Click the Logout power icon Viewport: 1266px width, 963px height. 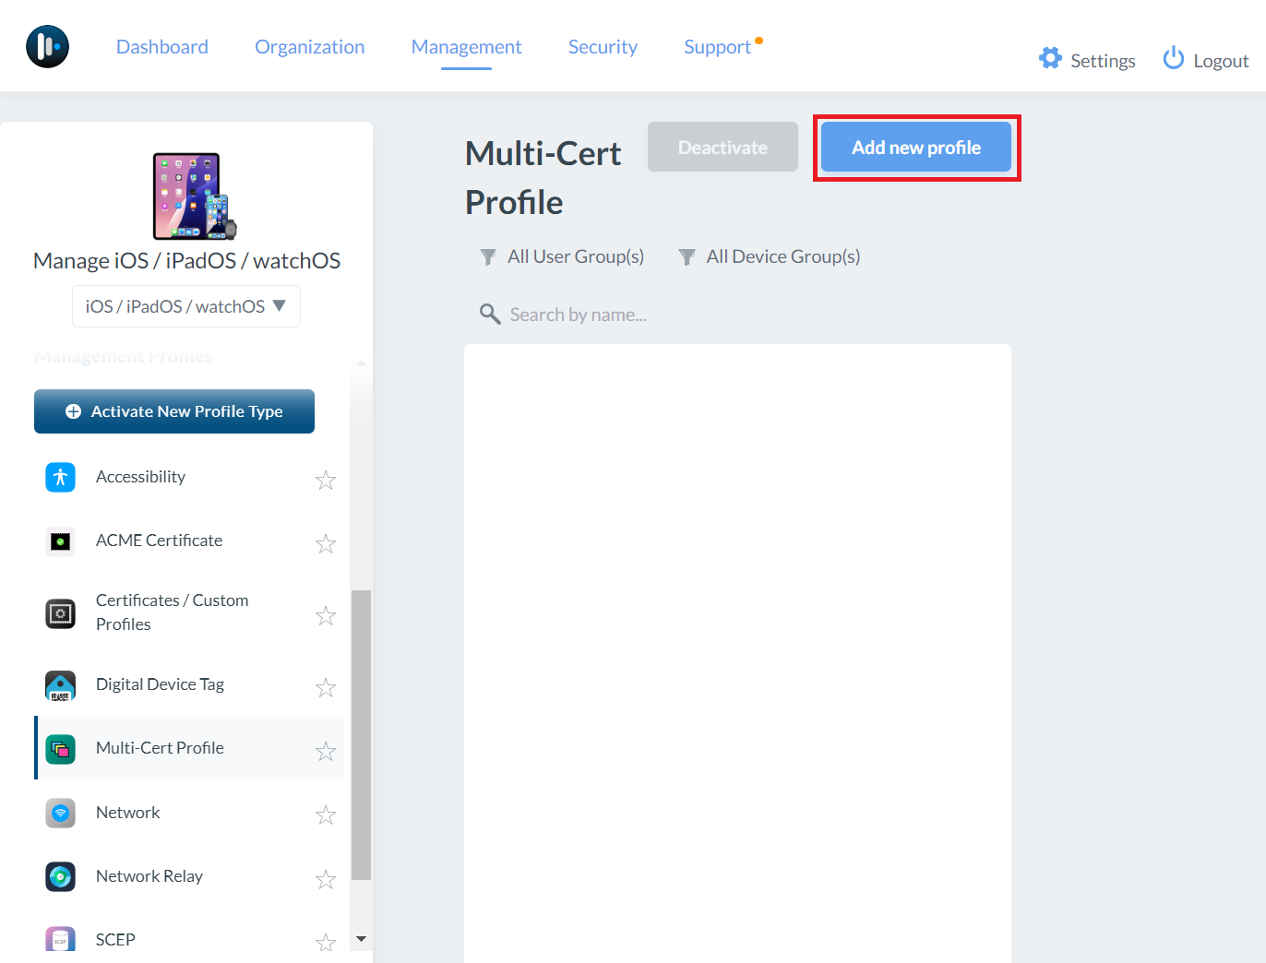[x=1173, y=59]
